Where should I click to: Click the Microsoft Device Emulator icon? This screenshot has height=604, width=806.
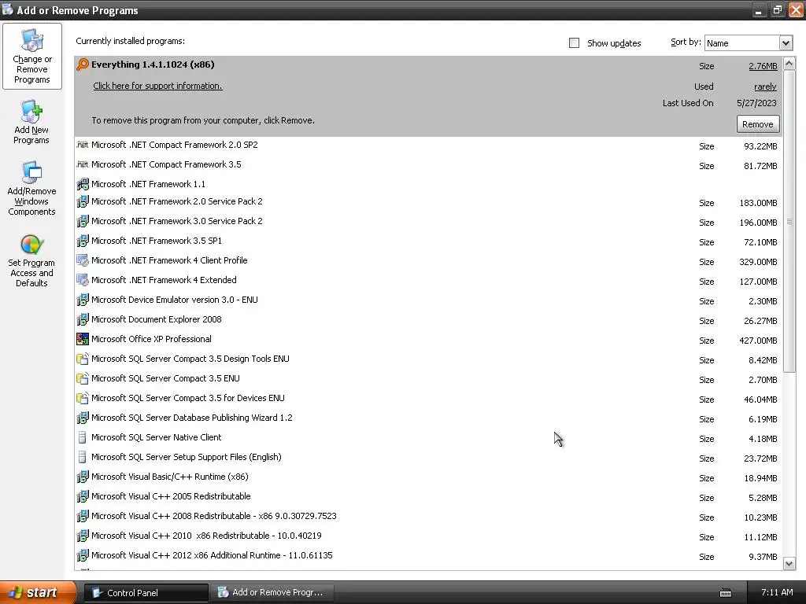82,300
